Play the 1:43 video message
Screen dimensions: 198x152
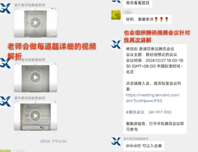35,23
